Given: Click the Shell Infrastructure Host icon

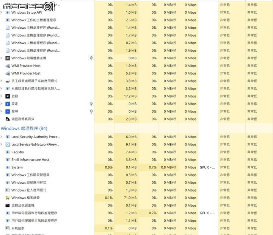Looking at the screenshot, I should coord(8,160).
